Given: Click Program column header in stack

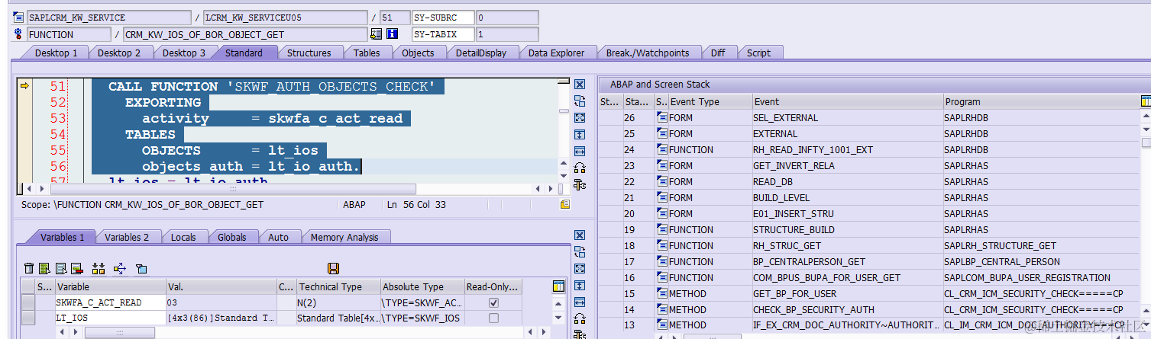Looking at the screenshot, I should coord(1040,101).
